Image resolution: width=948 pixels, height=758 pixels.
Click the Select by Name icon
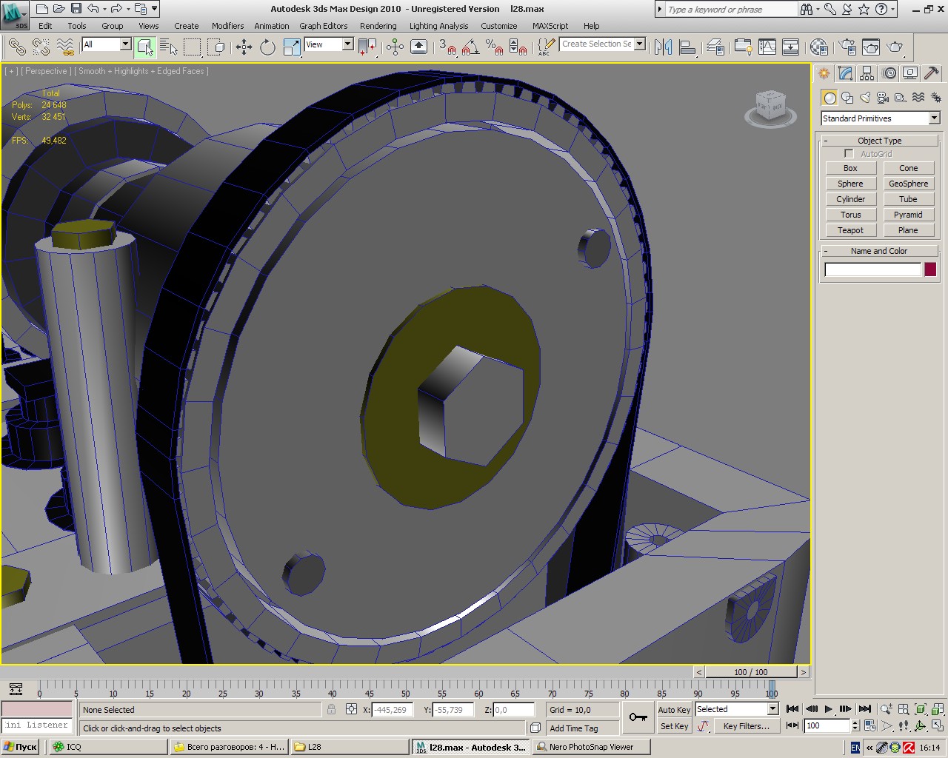point(169,47)
